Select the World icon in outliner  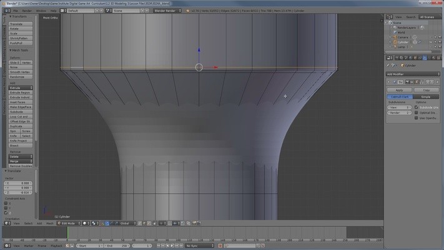point(394,32)
